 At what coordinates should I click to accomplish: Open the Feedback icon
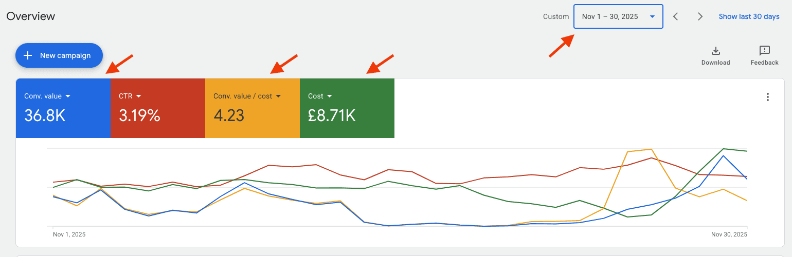(764, 51)
